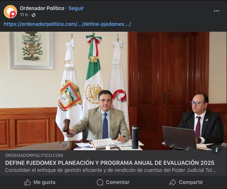Screen dimensions: 227x189
Task: Open the three-dot post options menu
Action: pos(217,11)
